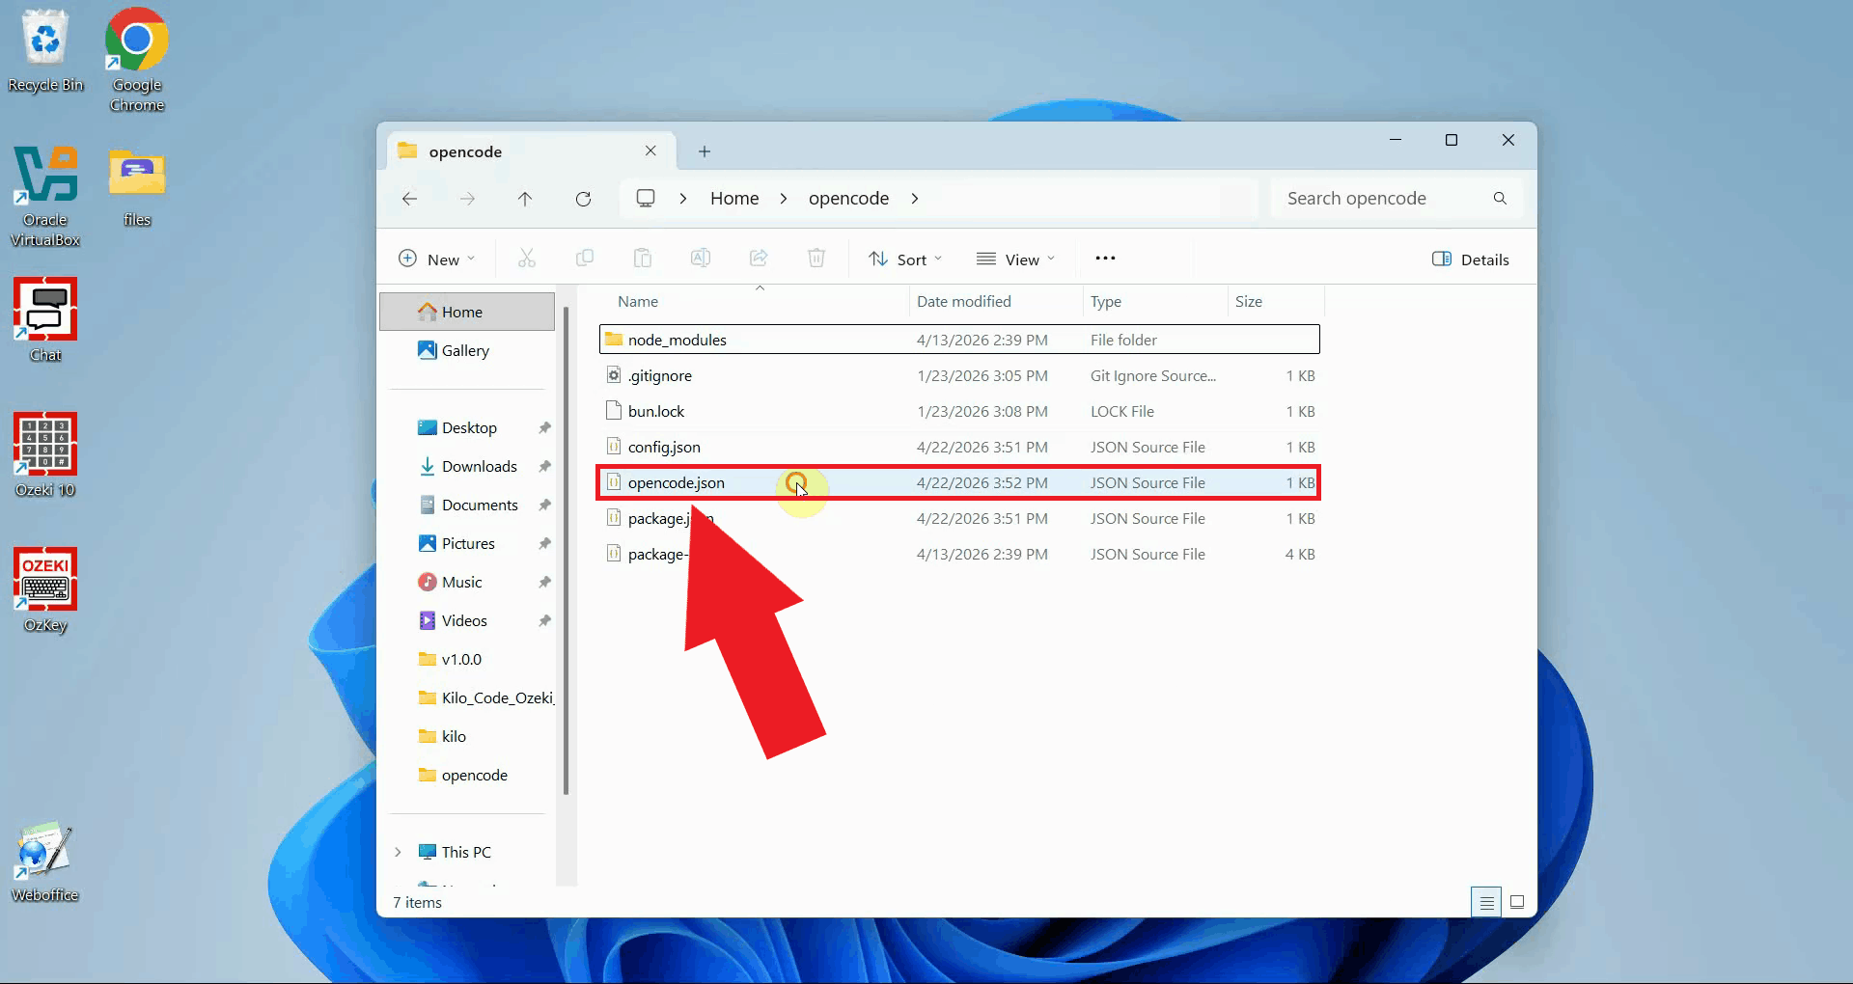
Task: Click the Copy toolbar icon
Action: tap(585, 259)
